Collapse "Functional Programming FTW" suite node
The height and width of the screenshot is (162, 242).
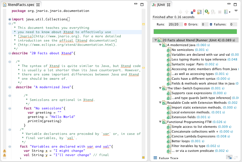pos(160,122)
